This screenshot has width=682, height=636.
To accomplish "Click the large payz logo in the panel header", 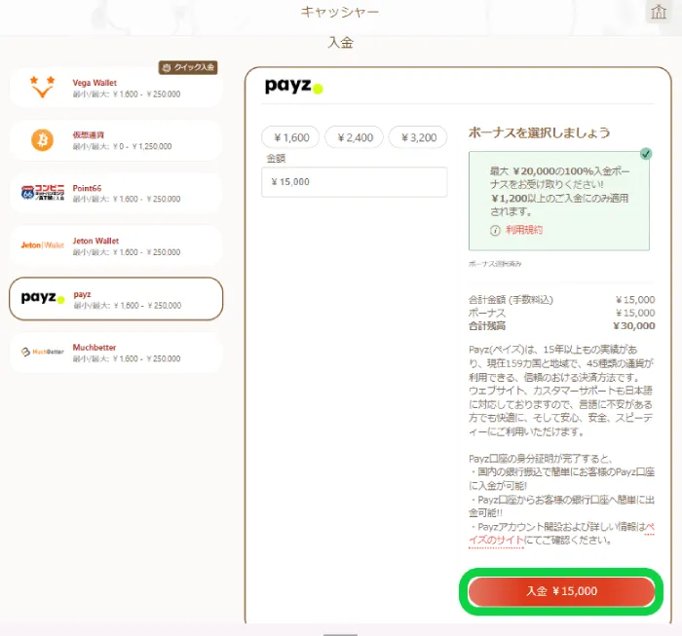I will click(x=294, y=86).
